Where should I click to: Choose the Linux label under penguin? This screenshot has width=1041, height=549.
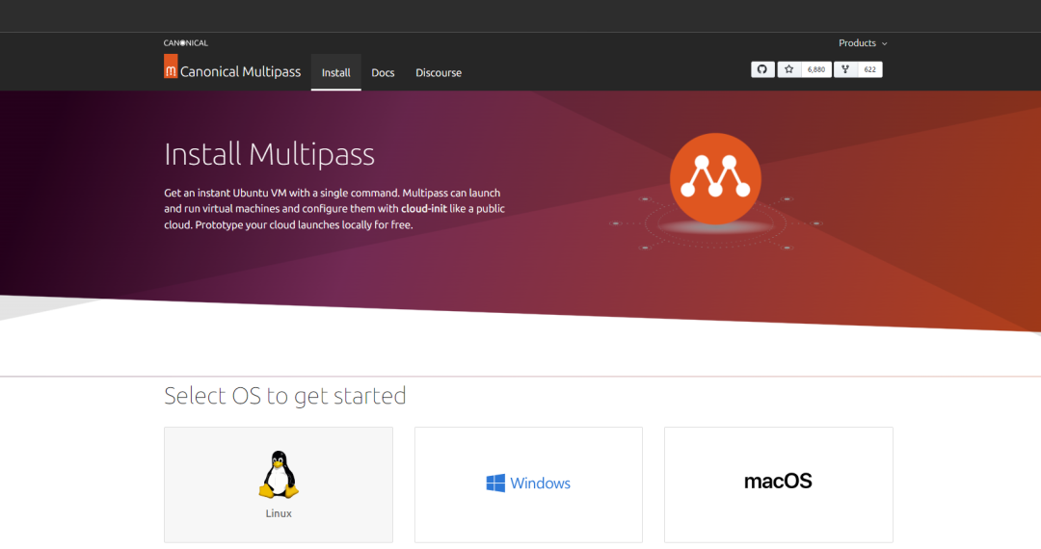[x=279, y=513]
